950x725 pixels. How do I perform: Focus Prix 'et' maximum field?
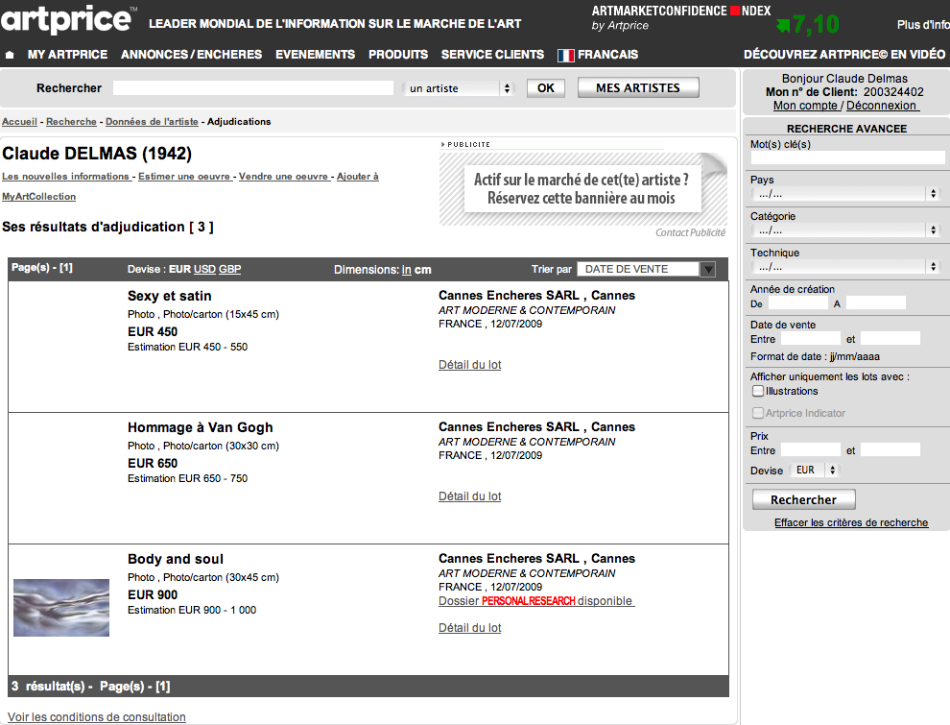[890, 449]
